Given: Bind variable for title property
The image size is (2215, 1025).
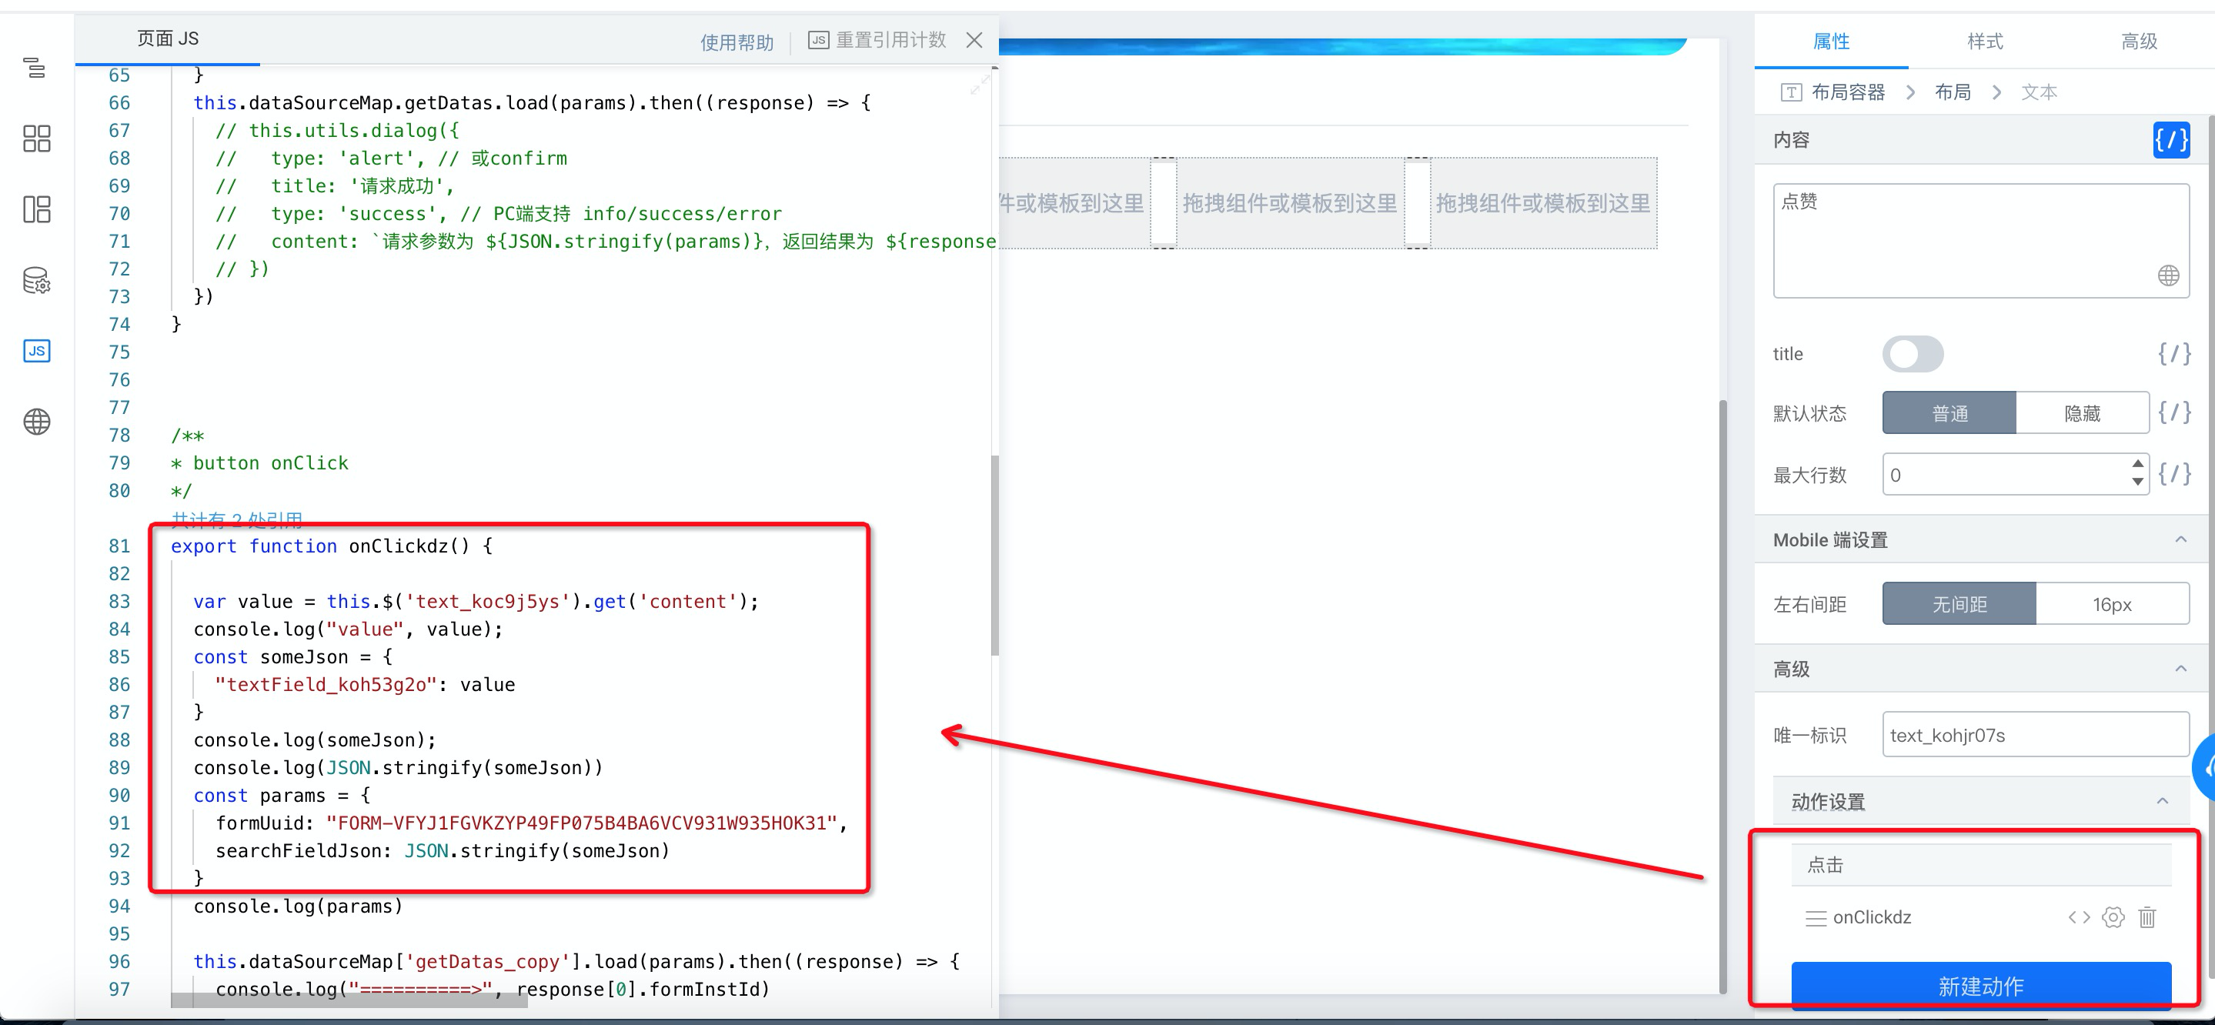Looking at the screenshot, I should point(2173,353).
